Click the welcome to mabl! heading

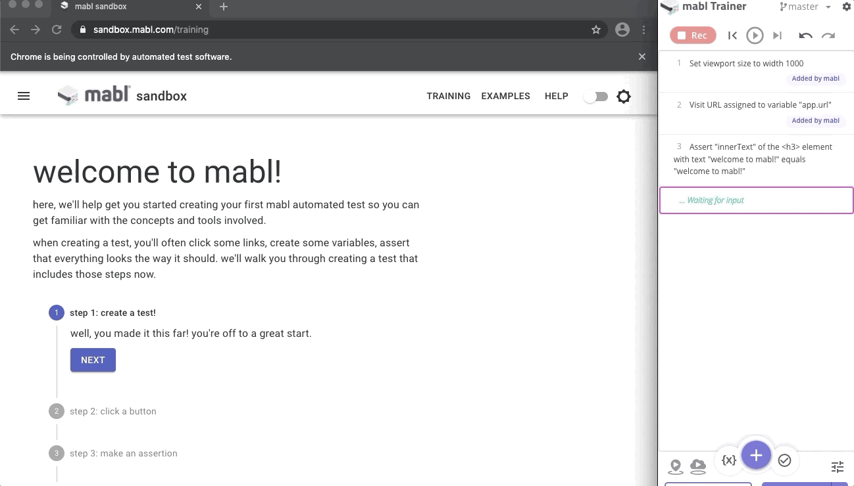(157, 172)
